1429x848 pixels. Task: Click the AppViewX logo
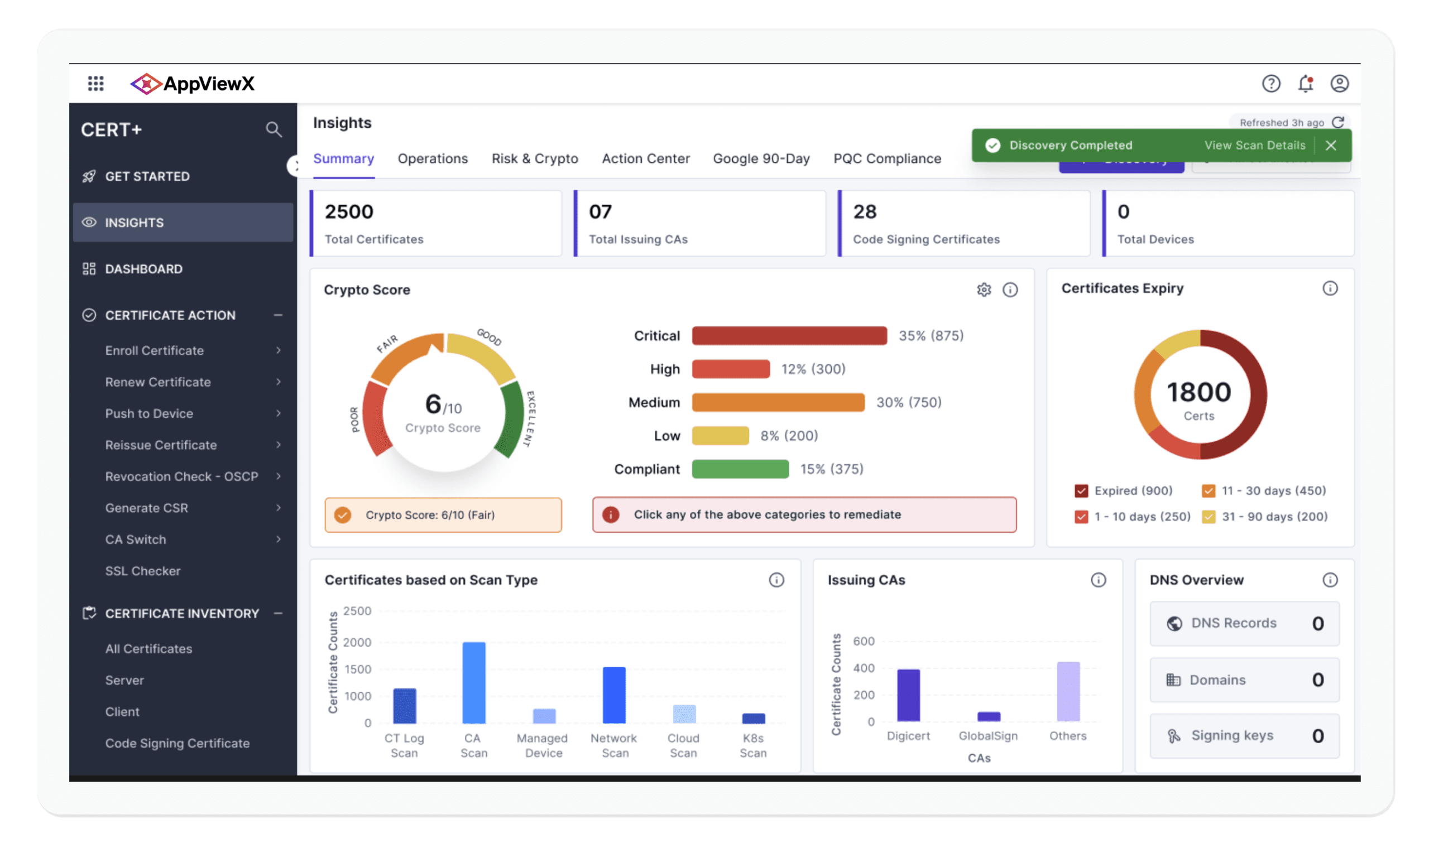tap(192, 84)
